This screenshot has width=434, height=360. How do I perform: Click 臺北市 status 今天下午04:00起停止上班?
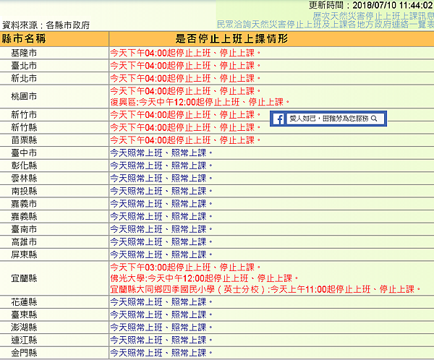tap(185, 66)
